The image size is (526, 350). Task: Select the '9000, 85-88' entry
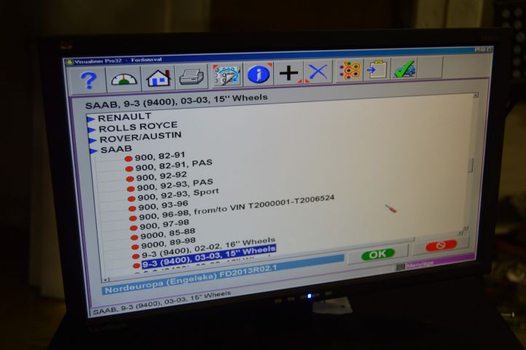(x=168, y=233)
